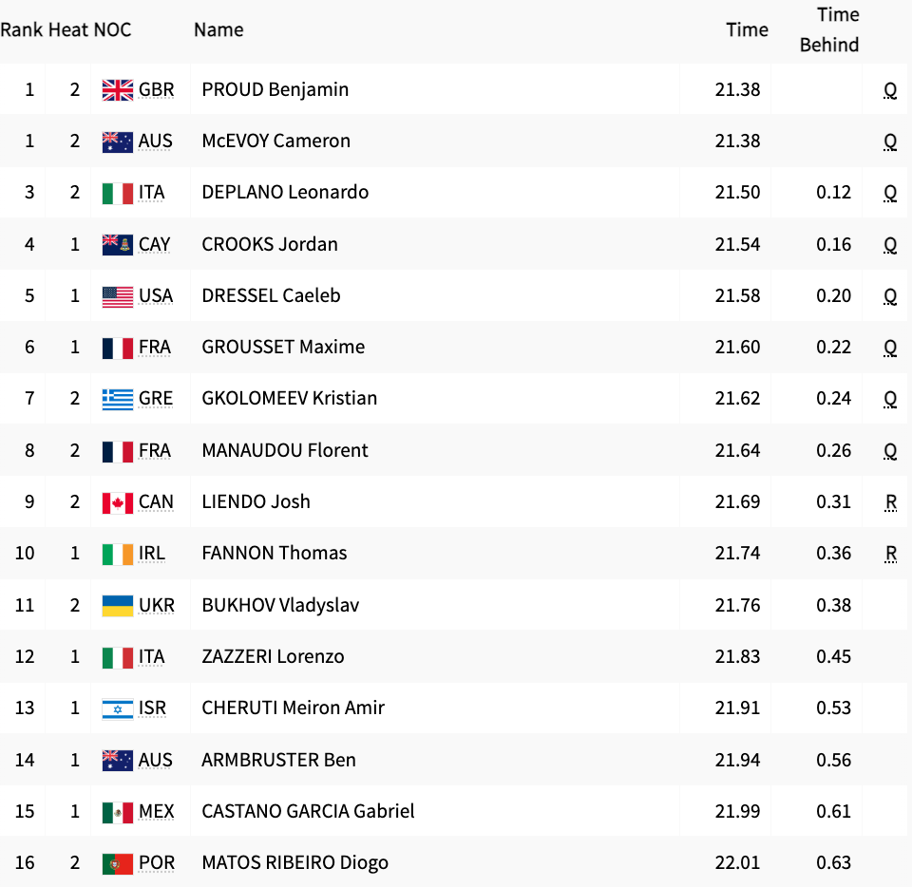Viewport: 912px width, 887px height.
Task: Click the Canada flag icon
Action: coord(118,502)
